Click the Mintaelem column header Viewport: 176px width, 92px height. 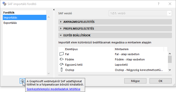click(x=139, y=49)
